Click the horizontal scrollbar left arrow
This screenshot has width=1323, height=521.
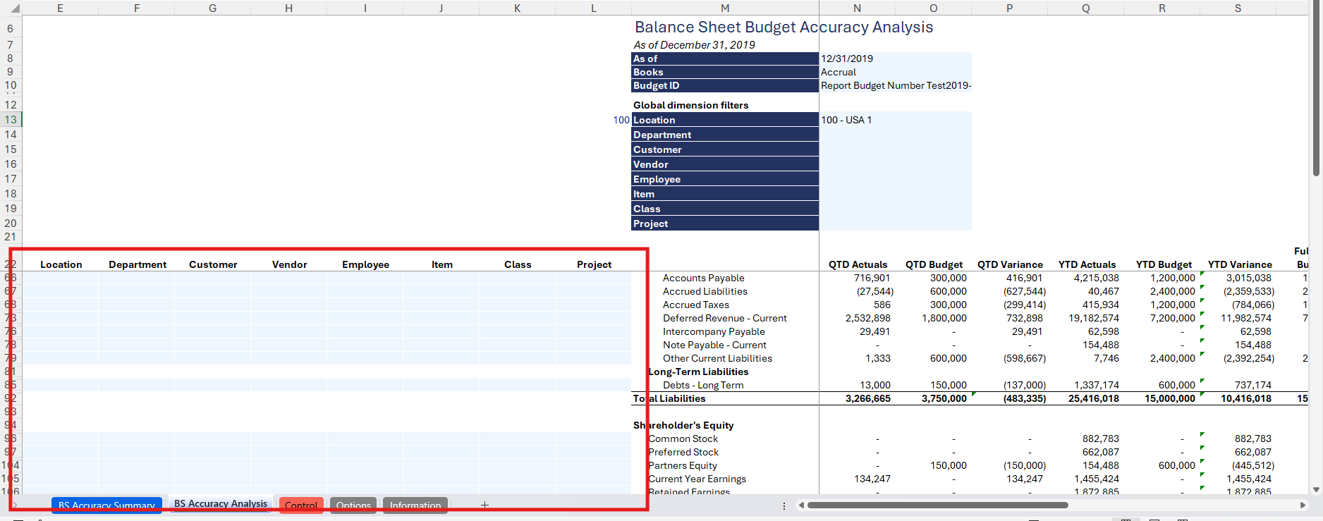pos(801,505)
